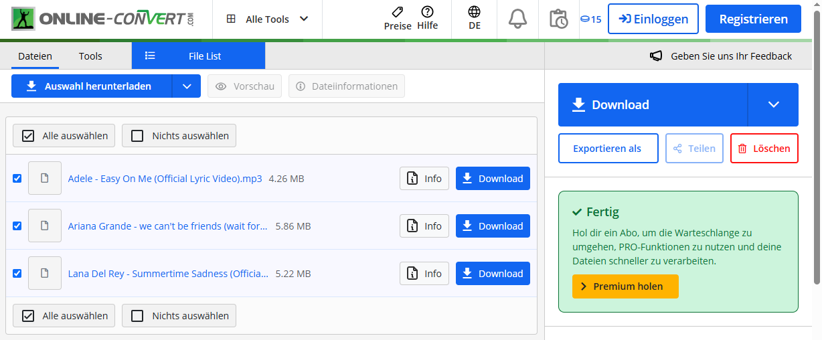
Task: Download the Adele mp3 file
Action: pyautogui.click(x=493, y=179)
